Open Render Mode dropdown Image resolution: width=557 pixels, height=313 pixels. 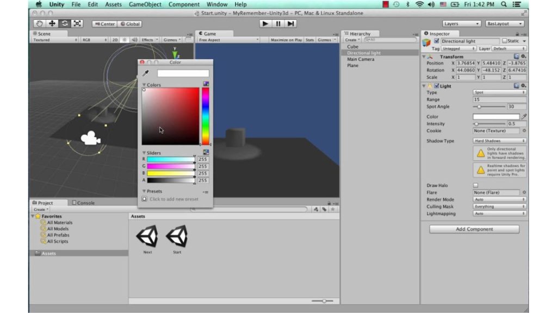(499, 199)
